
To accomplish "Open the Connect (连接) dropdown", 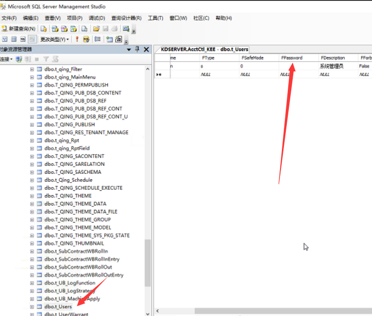I will [x=6, y=59].
